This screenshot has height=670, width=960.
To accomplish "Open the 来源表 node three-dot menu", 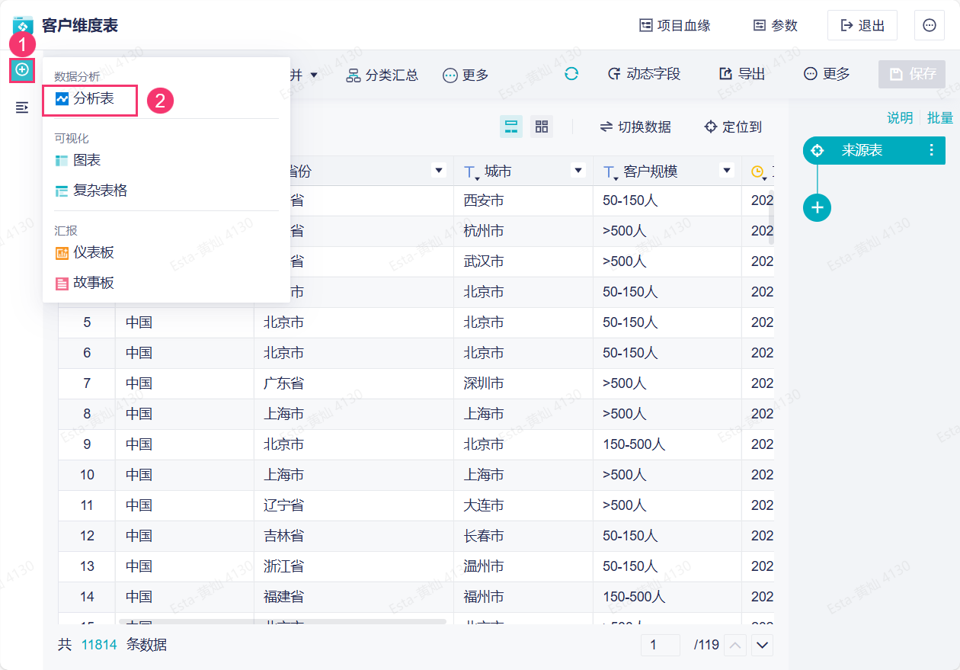I will 931,150.
